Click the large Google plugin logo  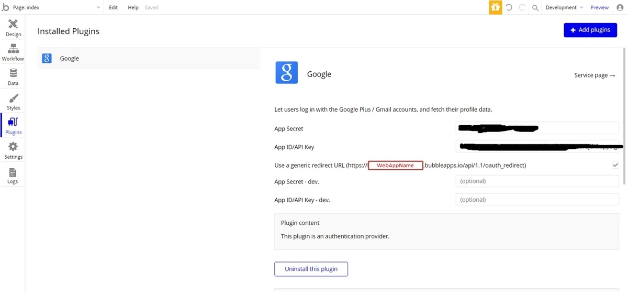click(x=287, y=73)
